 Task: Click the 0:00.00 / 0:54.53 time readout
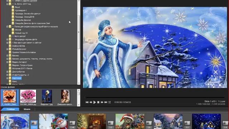[x=122, y=102]
